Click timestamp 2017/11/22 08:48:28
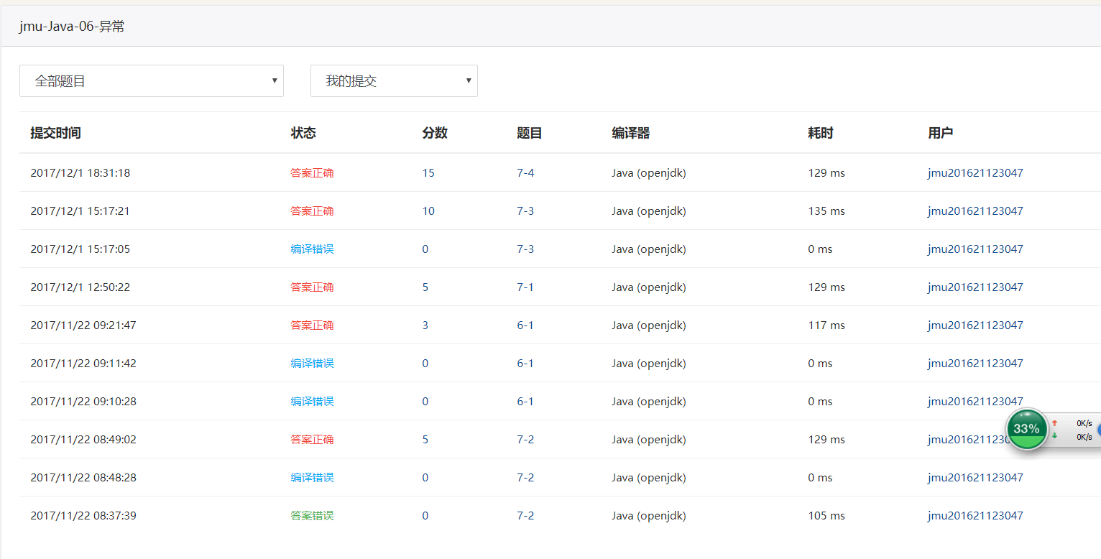The width and height of the screenshot is (1101, 559). coord(83,478)
